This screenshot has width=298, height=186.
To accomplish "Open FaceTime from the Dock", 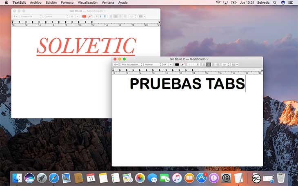I will 165,178.
